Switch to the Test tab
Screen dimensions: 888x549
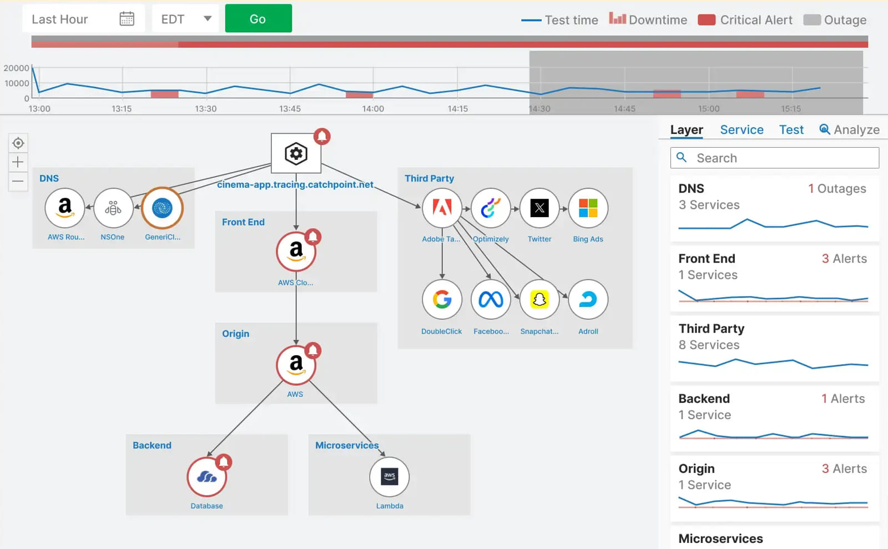click(x=791, y=130)
